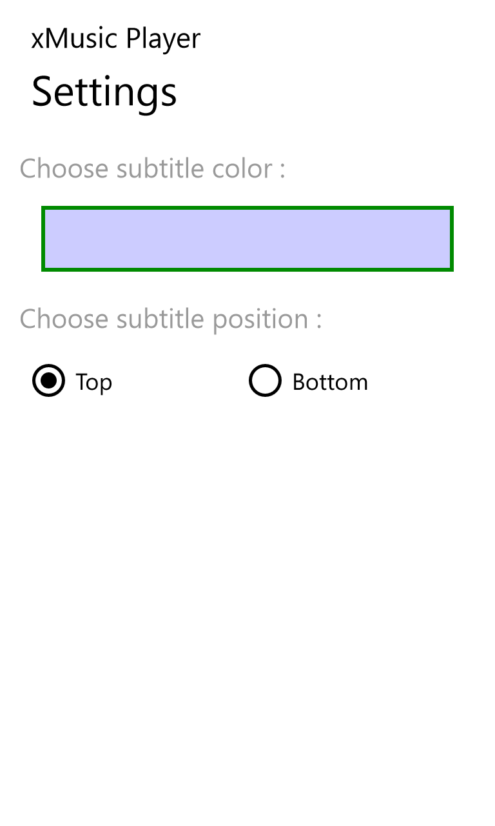Click the "Bottom" option label
Screen dimensions: 495x826
(330, 382)
